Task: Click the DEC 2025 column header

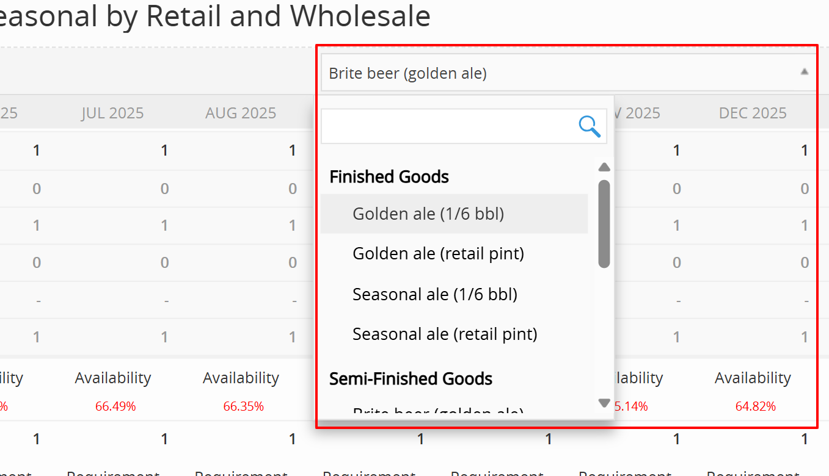Action: pos(753,113)
